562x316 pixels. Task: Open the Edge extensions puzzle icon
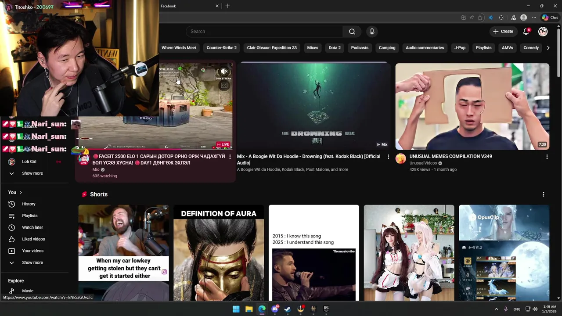pos(501,18)
